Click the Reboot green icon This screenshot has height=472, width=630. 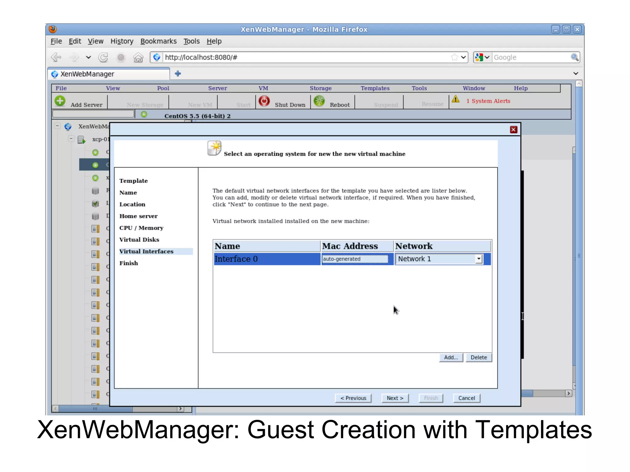point(319,101)
